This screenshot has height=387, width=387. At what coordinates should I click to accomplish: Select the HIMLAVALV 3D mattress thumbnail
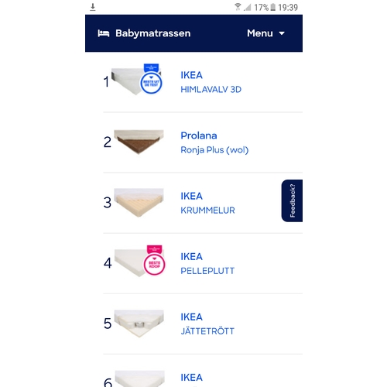click(x=128, y=81)
